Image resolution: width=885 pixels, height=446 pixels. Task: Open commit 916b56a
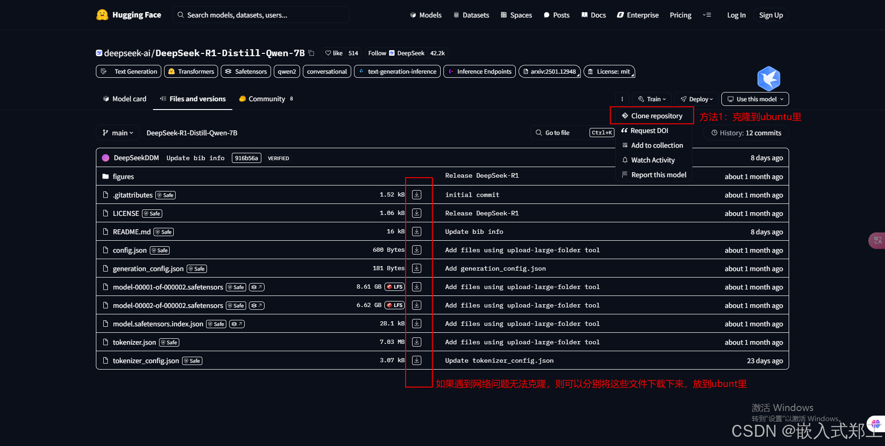point(246,158)
